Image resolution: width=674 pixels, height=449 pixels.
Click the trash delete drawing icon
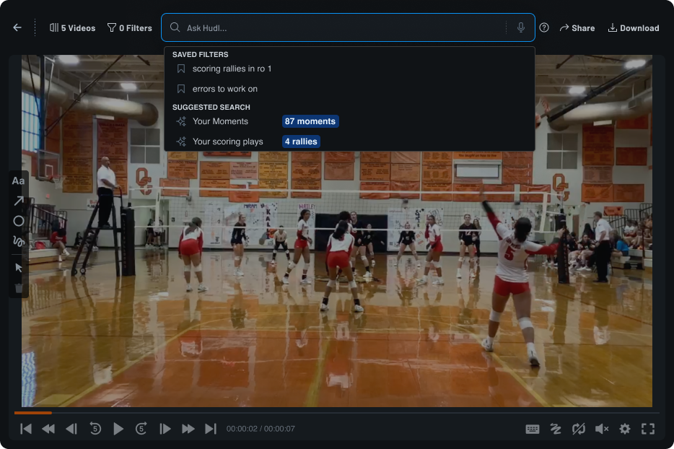[19, 288]
